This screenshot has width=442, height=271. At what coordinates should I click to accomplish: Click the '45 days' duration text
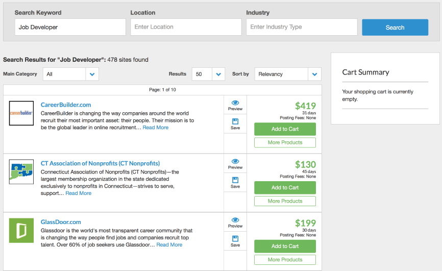click(x=309, y=171)
